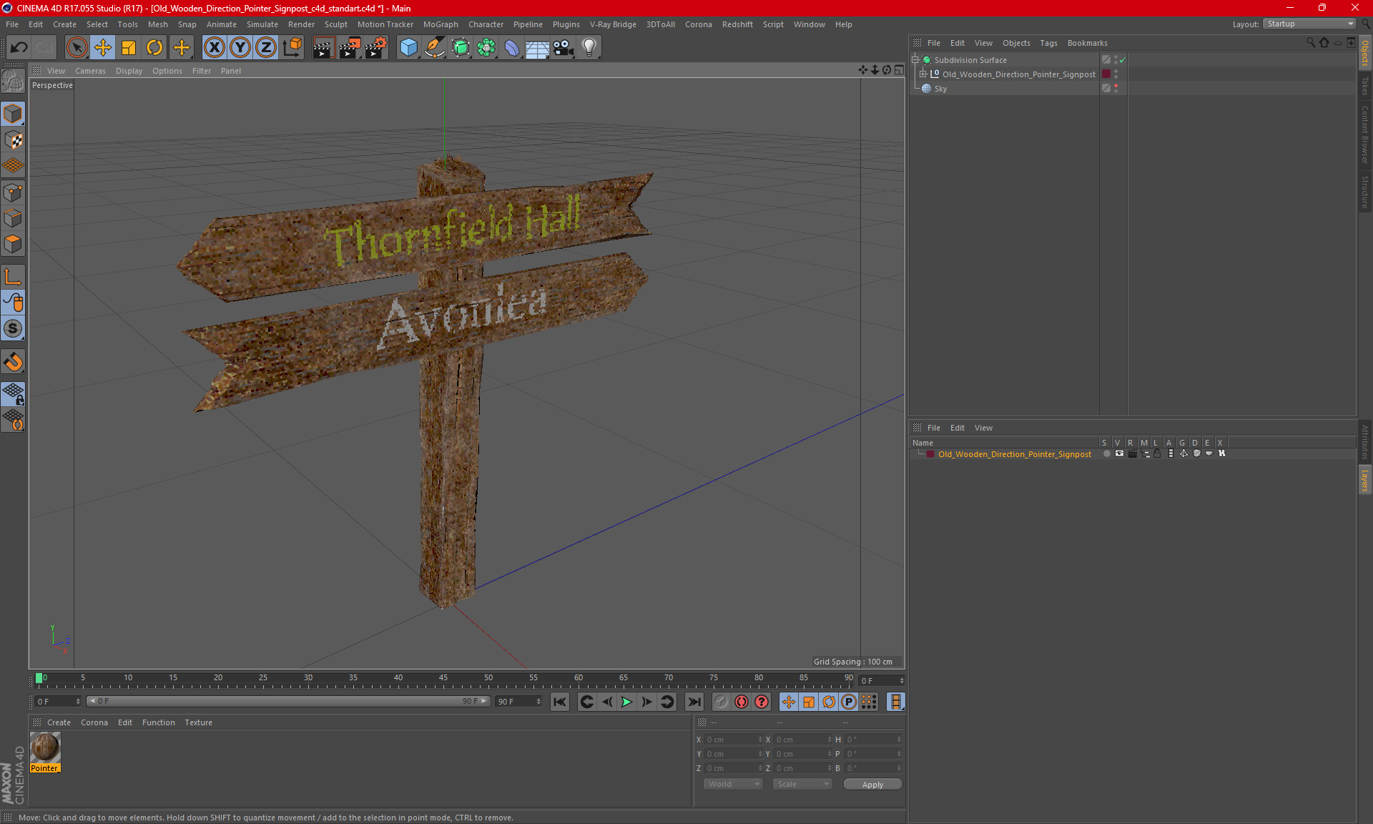Click the Record Active Objects button

(x=721, y=702)
